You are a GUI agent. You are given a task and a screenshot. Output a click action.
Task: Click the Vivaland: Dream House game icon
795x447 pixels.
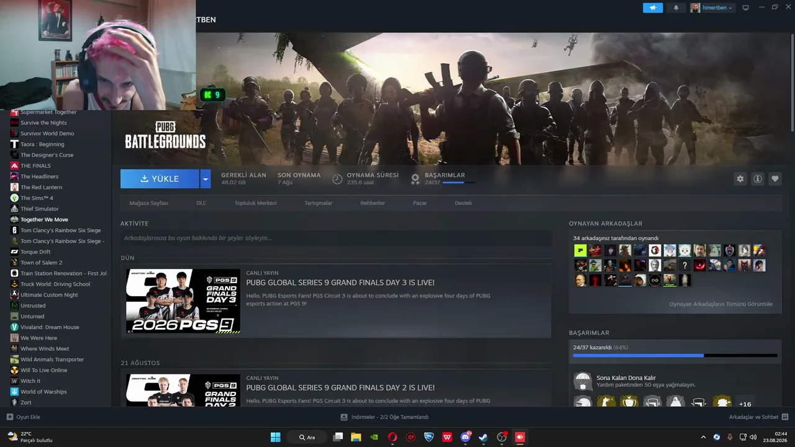pos(15,327)
